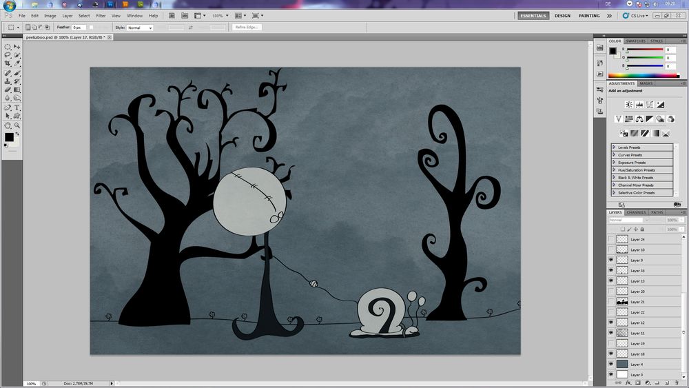Expand Black & White Presets list
Image resolution: width=689 pixels, height=388 pixels.
[x=614, y=178]
